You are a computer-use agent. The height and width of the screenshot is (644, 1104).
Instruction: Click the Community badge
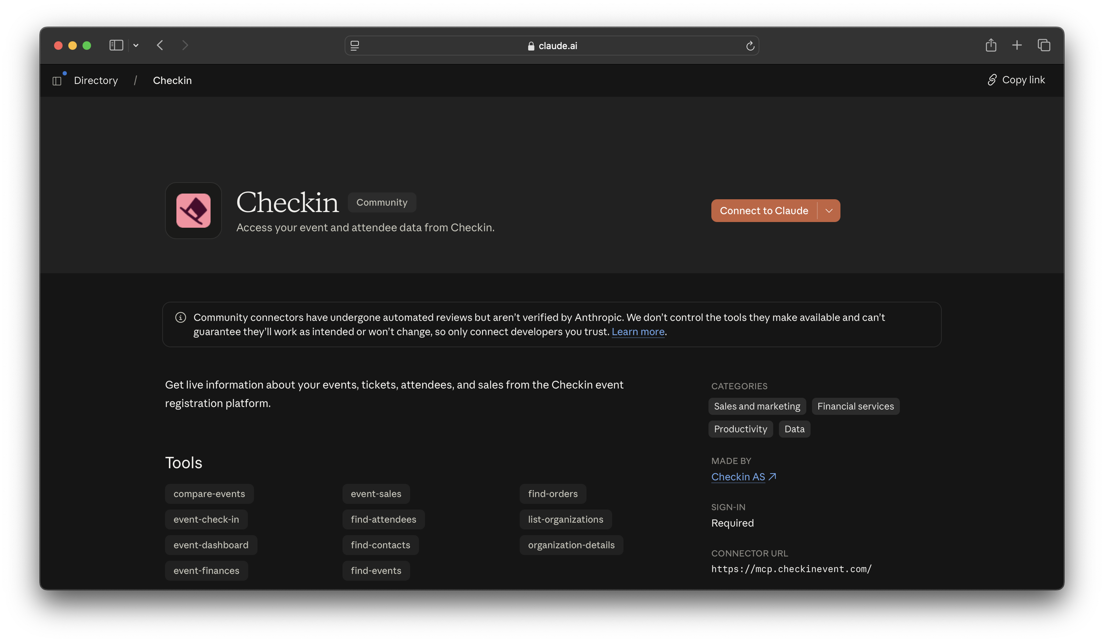coord(382,202)
